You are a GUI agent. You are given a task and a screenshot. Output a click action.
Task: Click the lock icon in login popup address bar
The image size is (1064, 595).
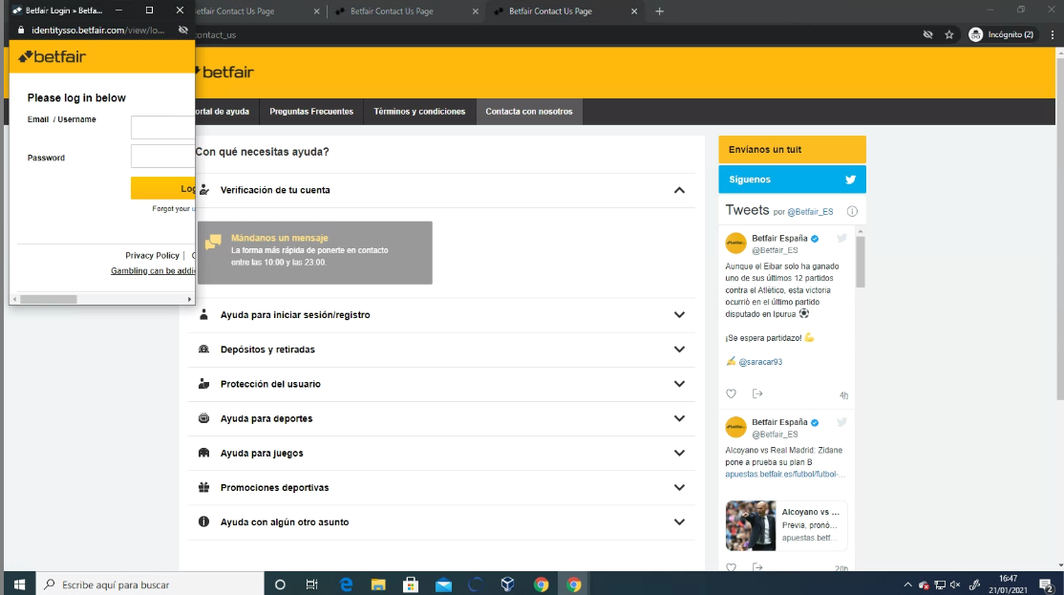tap(21, 30)
